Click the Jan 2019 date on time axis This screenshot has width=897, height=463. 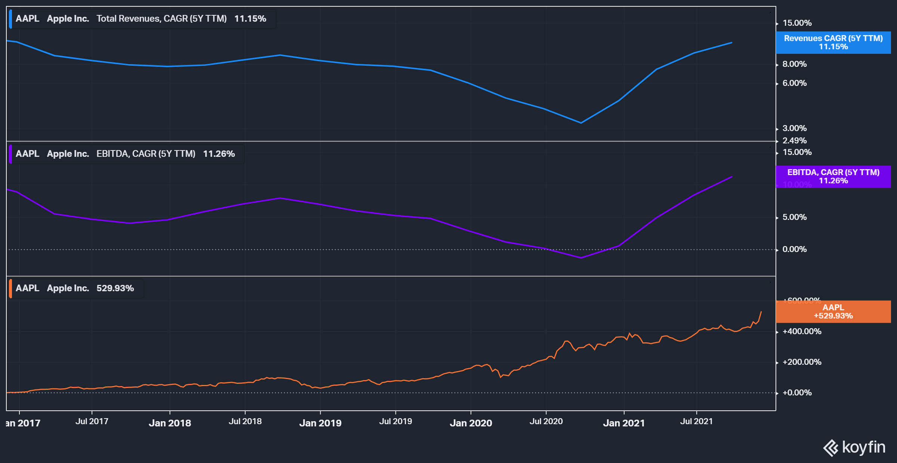point(320,423)
